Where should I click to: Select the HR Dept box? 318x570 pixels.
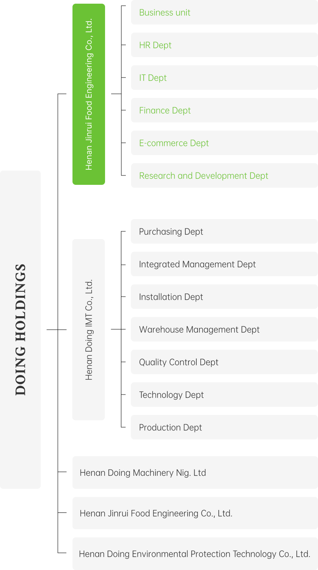pos(224,45)
